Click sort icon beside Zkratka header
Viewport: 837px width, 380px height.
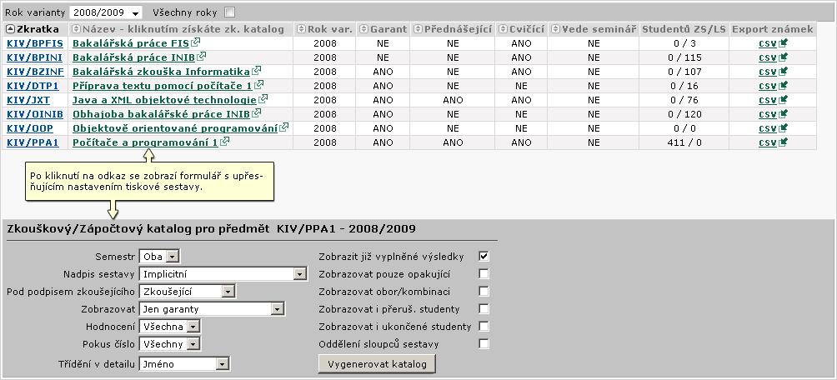tap(11, 29)
